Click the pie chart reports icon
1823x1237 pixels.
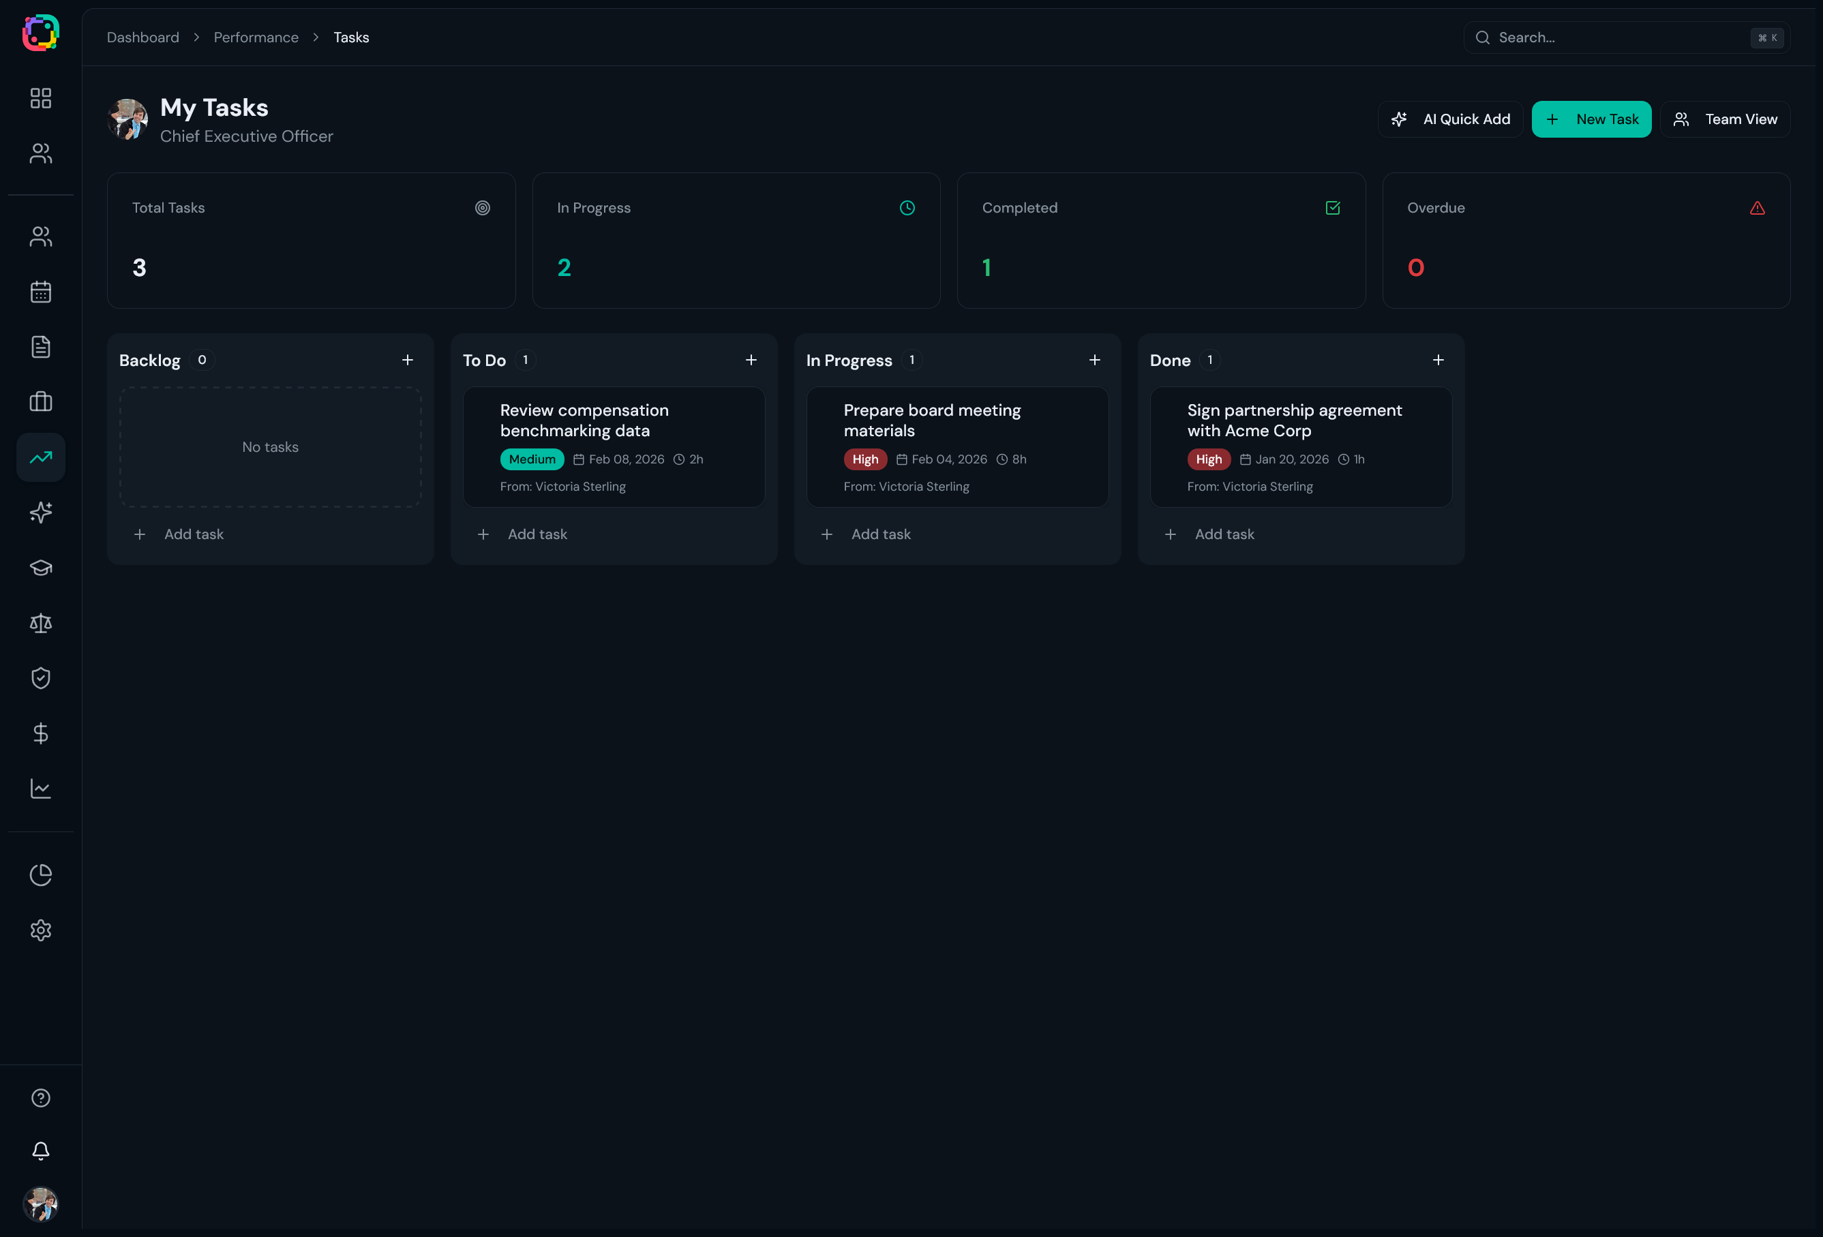(x=41, y=874)
